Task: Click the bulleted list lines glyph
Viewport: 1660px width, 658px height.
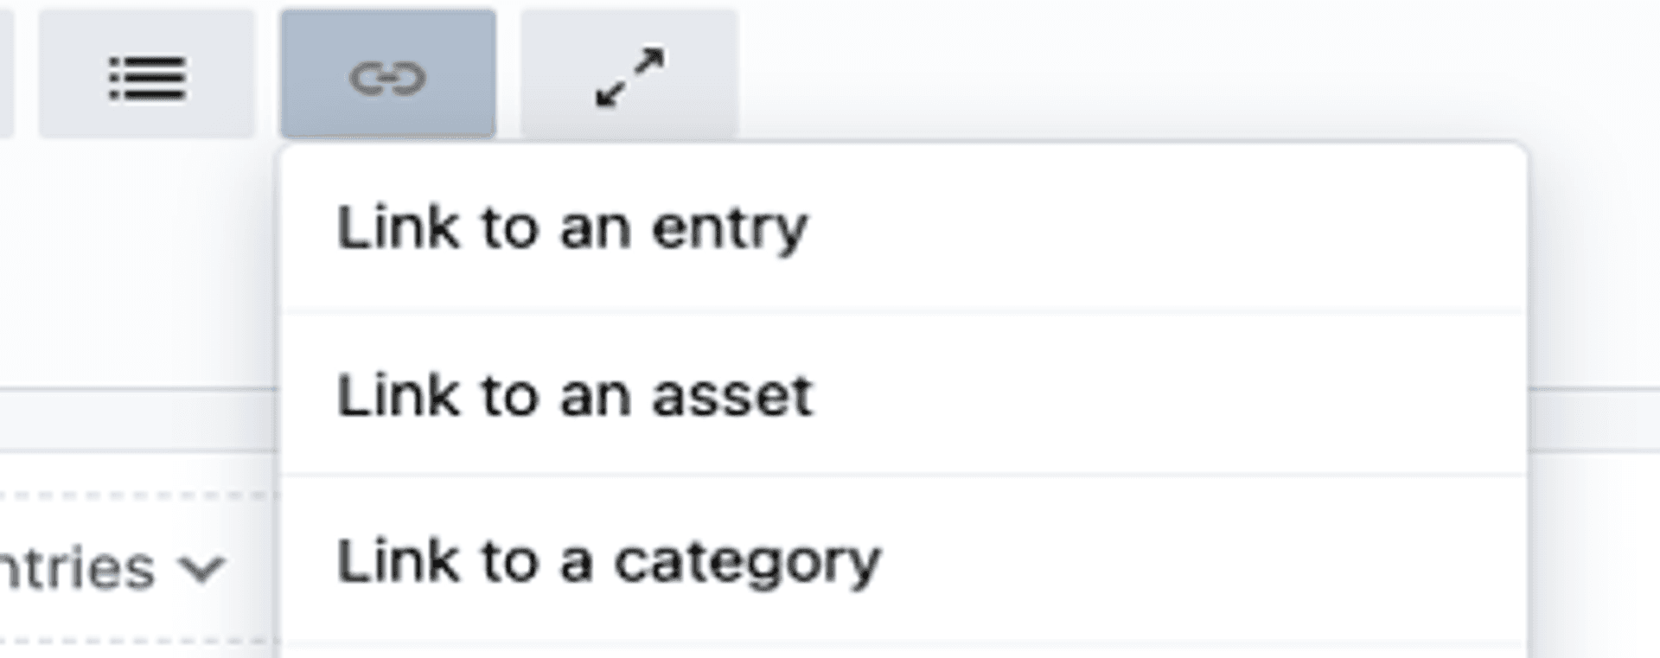Action: 147,79
